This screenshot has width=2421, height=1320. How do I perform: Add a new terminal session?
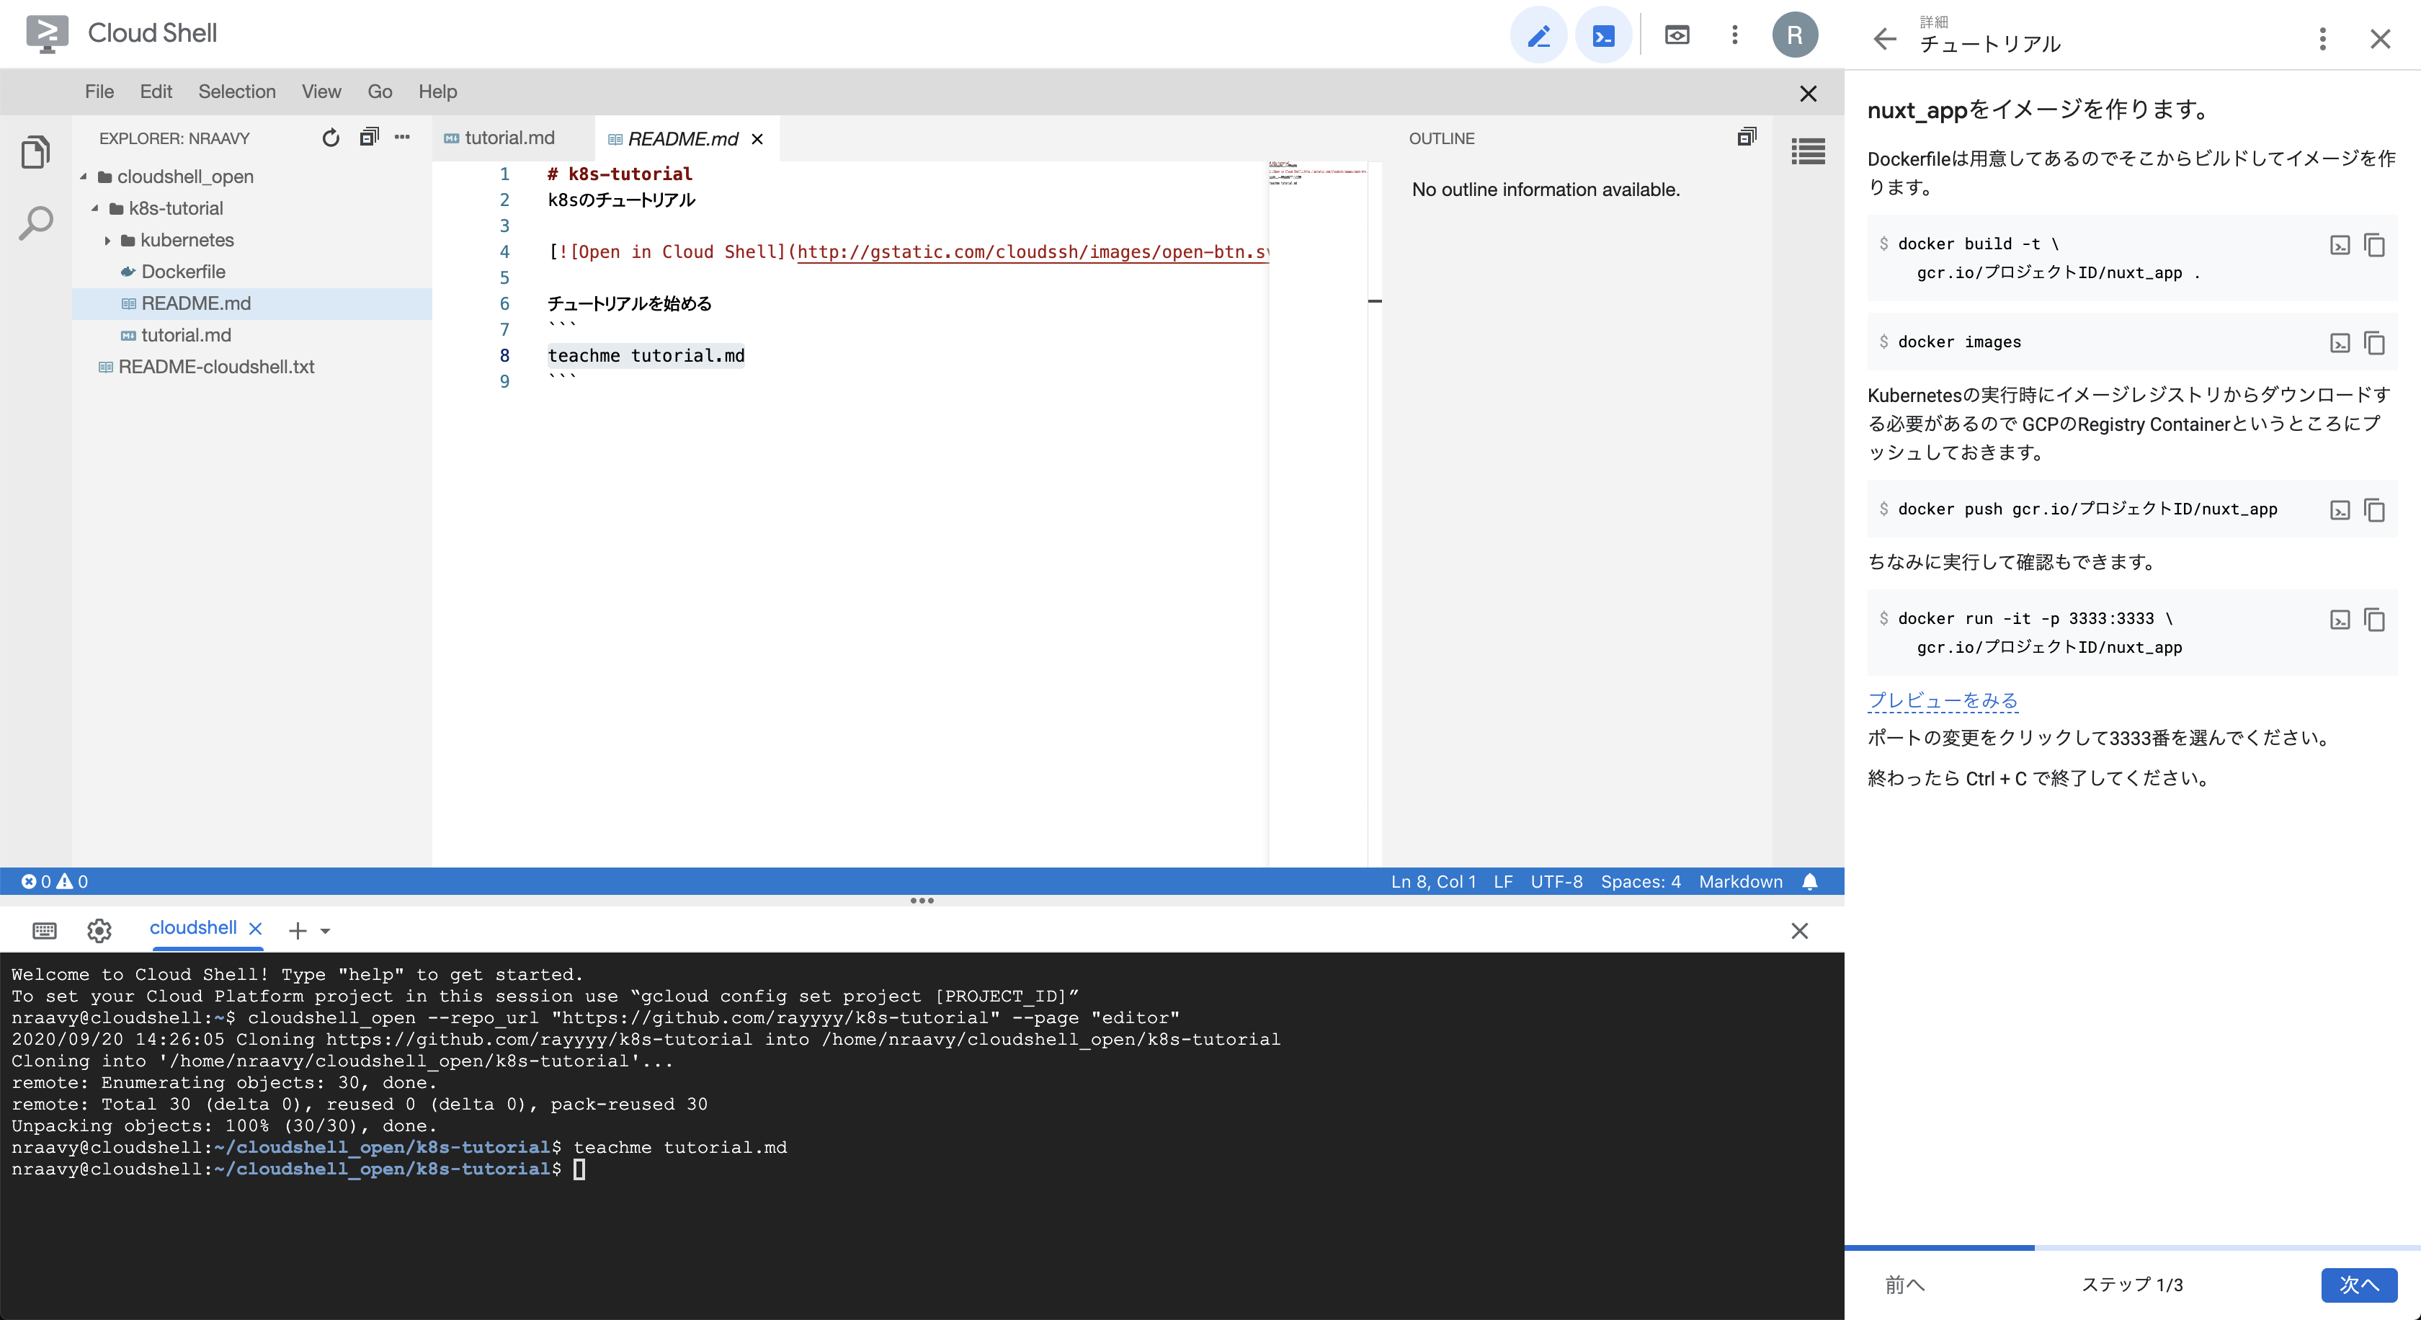click(x=298, y=930)
